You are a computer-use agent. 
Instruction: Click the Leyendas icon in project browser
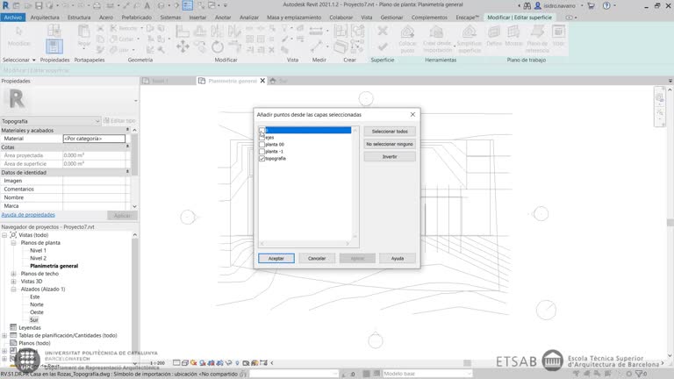coord(13,327)
